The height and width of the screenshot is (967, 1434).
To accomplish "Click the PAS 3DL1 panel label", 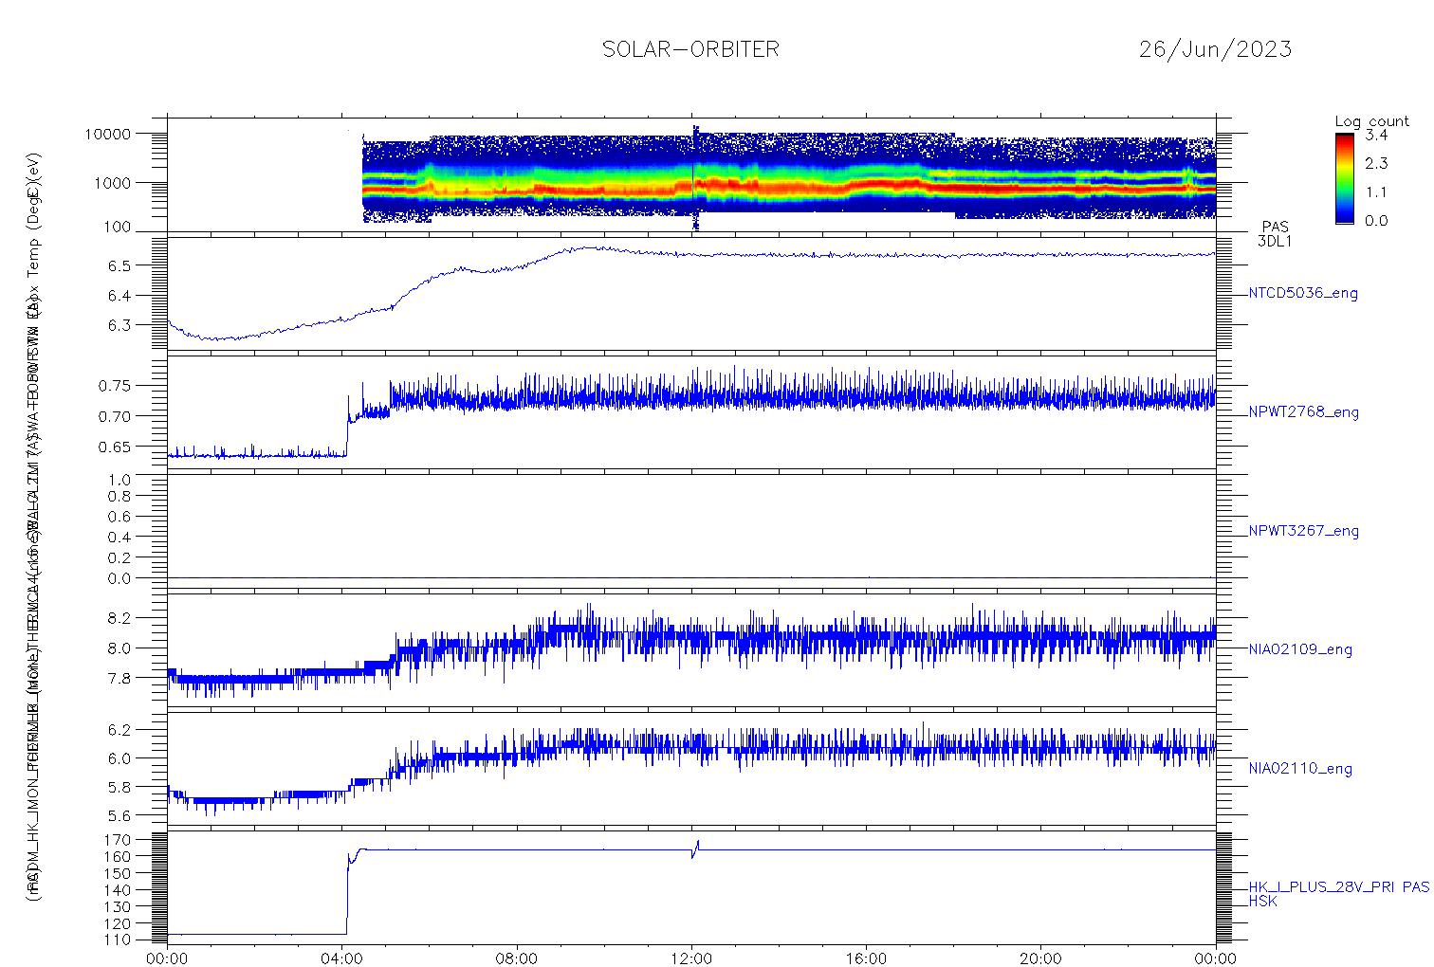I will point(1275,234).
